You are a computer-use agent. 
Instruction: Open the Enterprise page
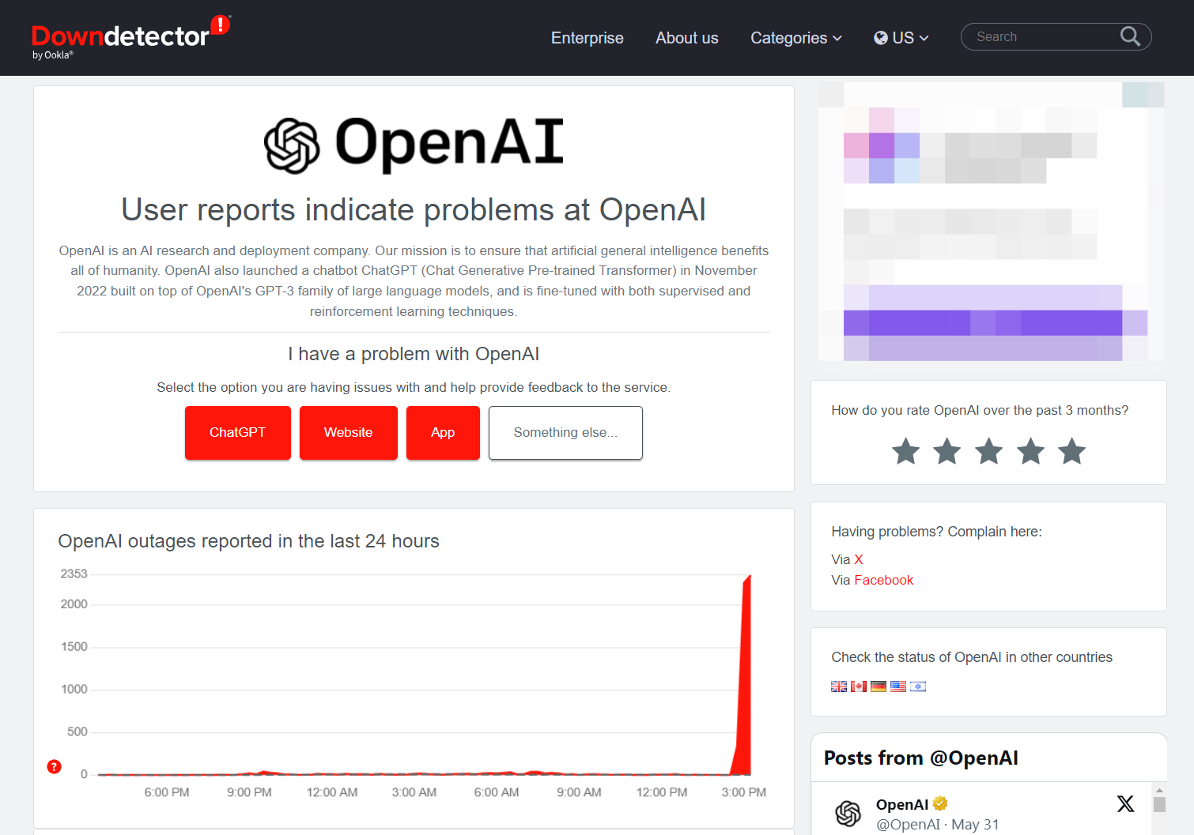pos(588,38)
